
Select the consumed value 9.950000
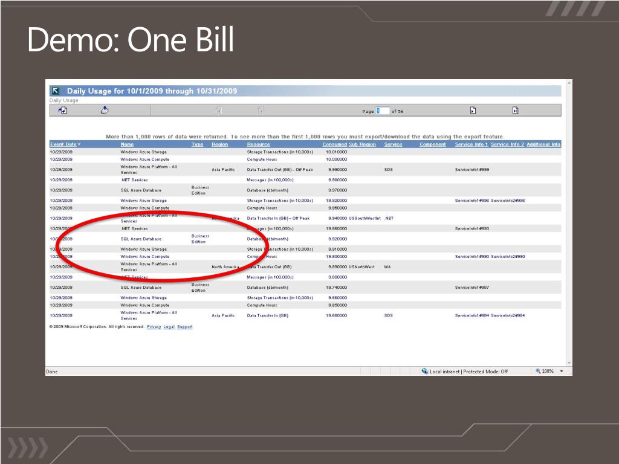click(x=337, y=208)
